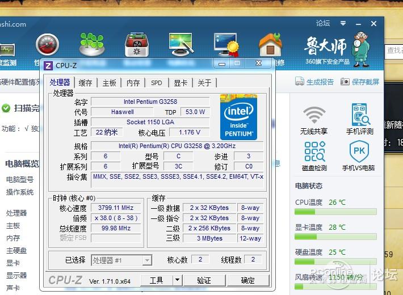Click the search box in the background window

[x=394, y=50]
